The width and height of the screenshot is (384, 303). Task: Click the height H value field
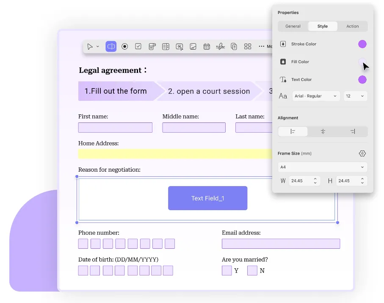348,181
